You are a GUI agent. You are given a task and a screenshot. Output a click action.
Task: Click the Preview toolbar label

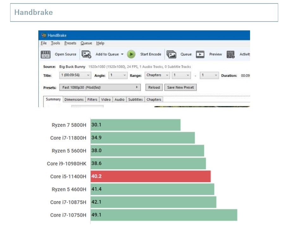coord(216,54)
